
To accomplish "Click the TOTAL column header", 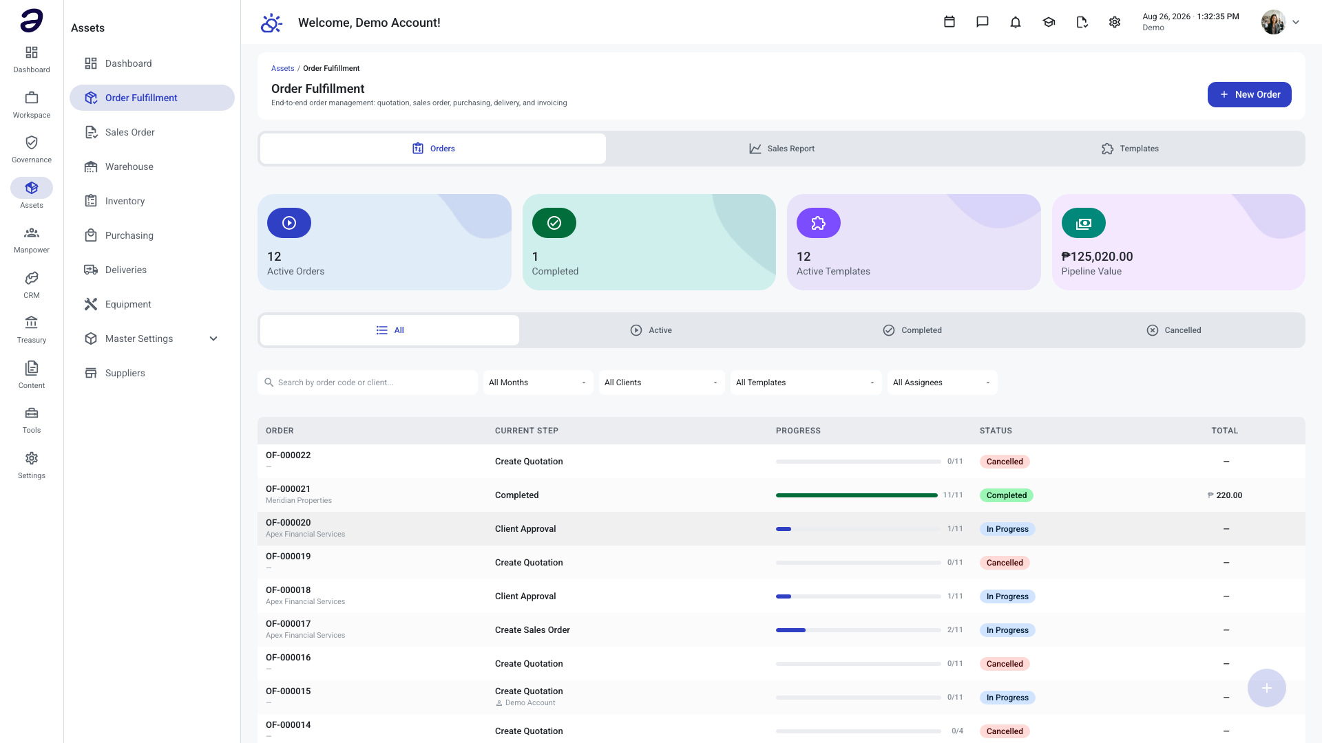I will coord(1225,431).
